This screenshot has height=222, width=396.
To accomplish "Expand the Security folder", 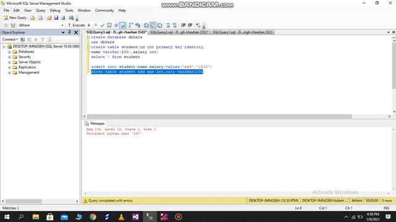I will click(9, 57).
